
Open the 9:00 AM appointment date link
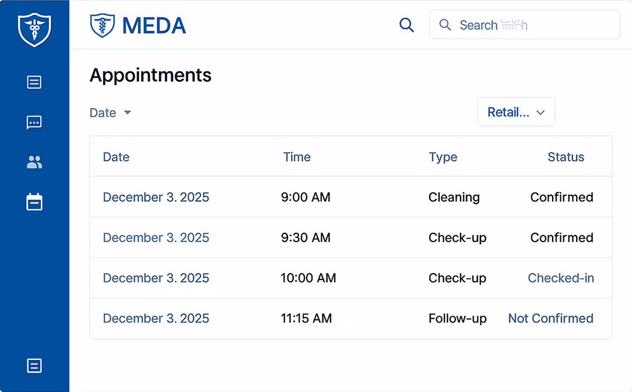pos(156,197)
